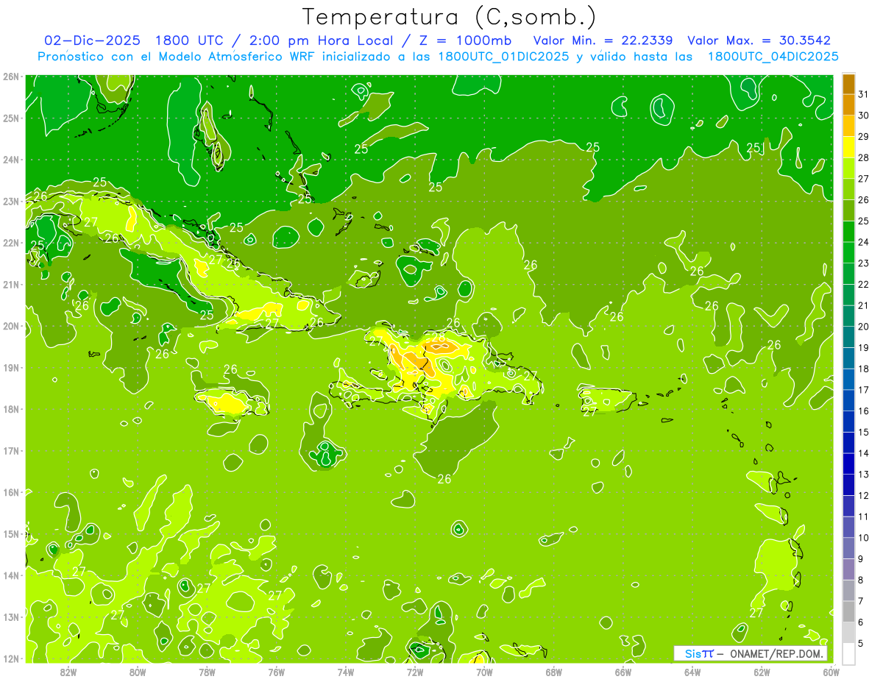
Task: Click colorbar value 11
Action: [x=864, y=516]
